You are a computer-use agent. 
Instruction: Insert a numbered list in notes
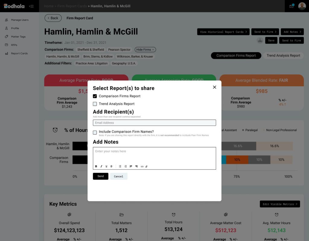126,166
